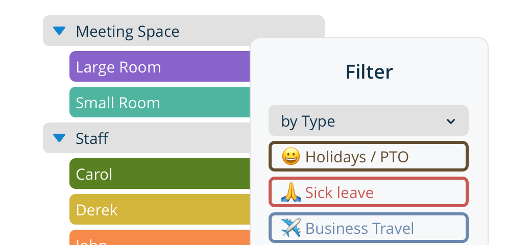This screenshot has height=245, width=531.
Task: Select the Small Room resource
Action: 160,102
